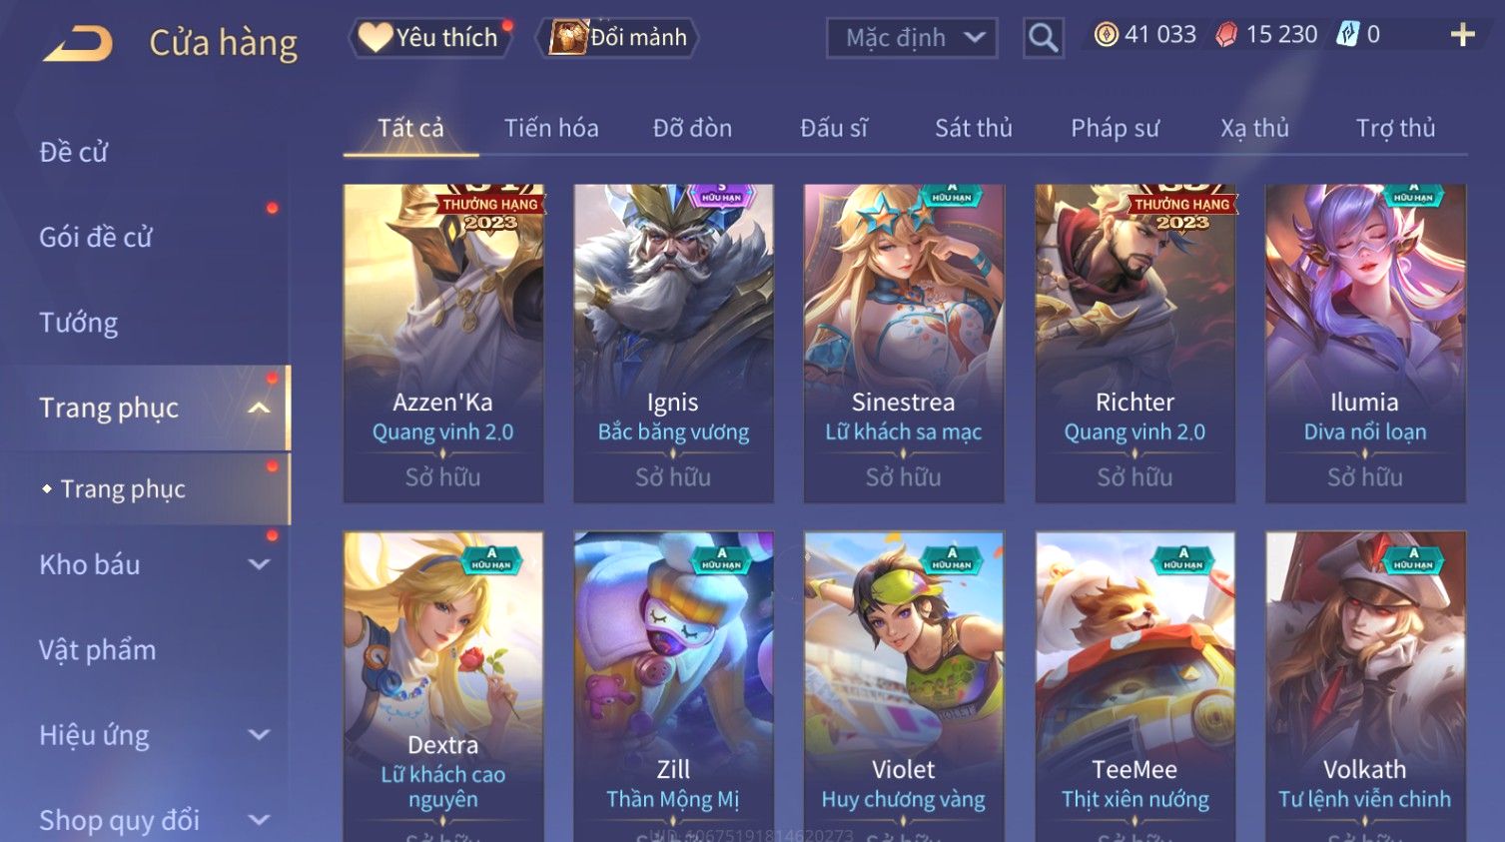Open the TeeMee Thịt xiên nướng skin
Image resolution: width=1505 pixels, height=842 pixels.
click(1135, 686)
